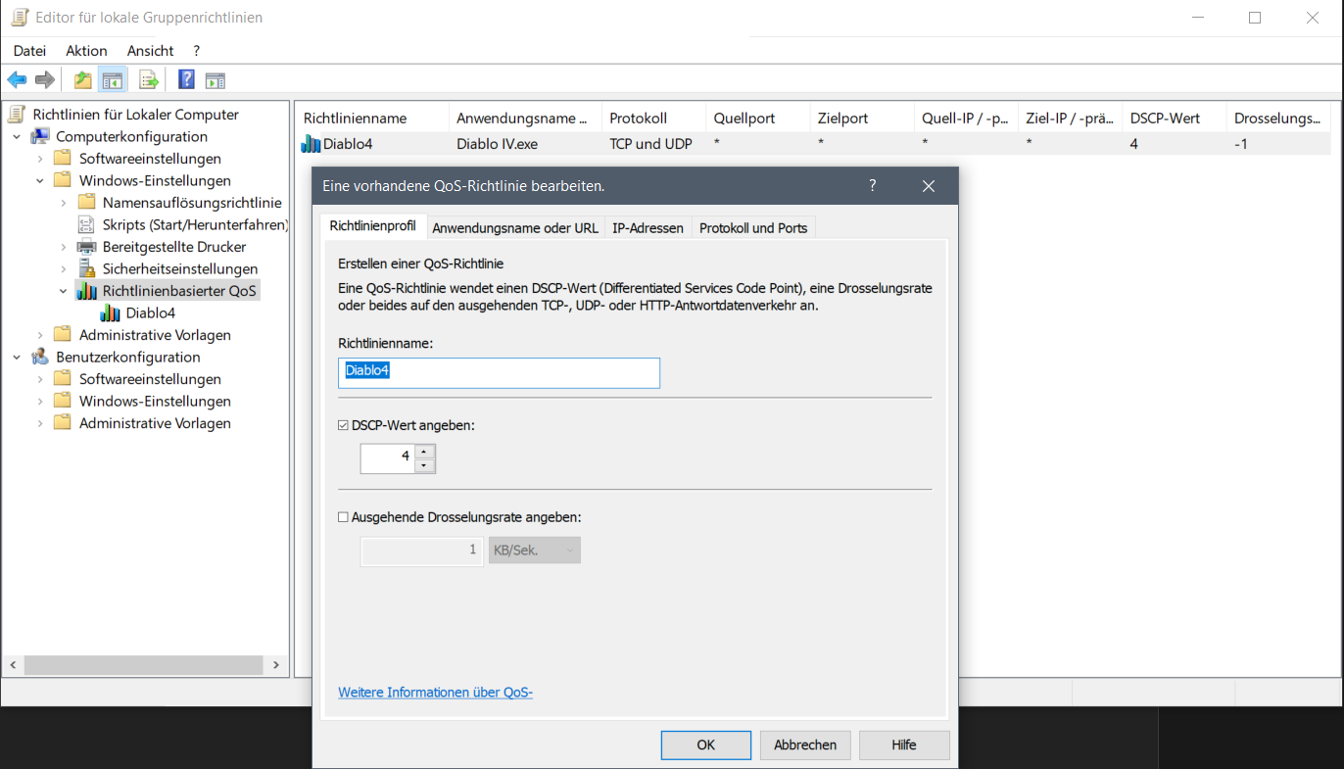Click the 'TCP und UDP' cell
This screenshot has width=1344, height=769.
(650, 144)
